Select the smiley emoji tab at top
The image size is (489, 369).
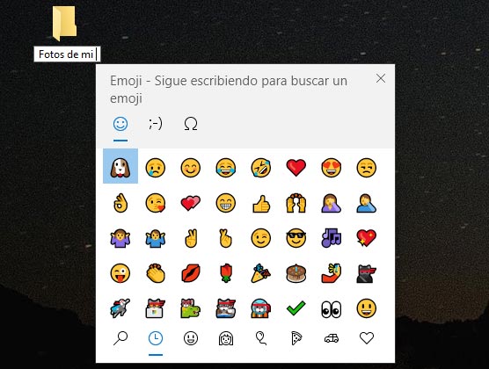coord(120,124)
